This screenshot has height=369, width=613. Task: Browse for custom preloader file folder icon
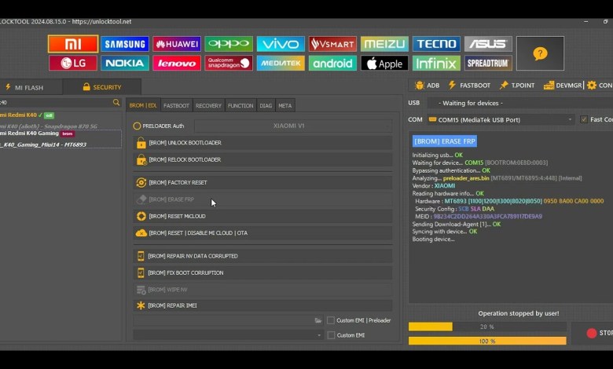[318, 320]
